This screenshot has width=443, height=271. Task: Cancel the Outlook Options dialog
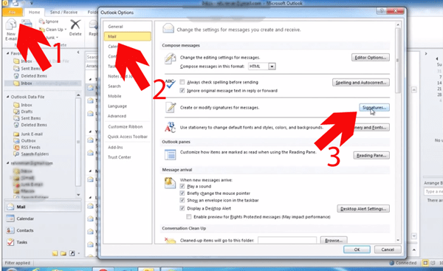[388, 250]
